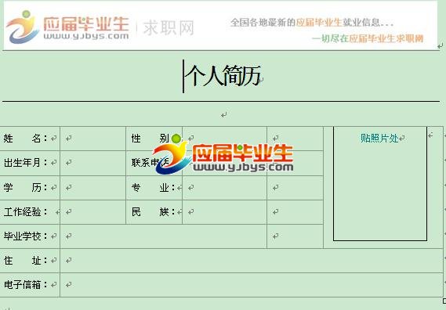Click the 一切尽在应届毕业生求职网 slogan

click(x=368, y=38)
